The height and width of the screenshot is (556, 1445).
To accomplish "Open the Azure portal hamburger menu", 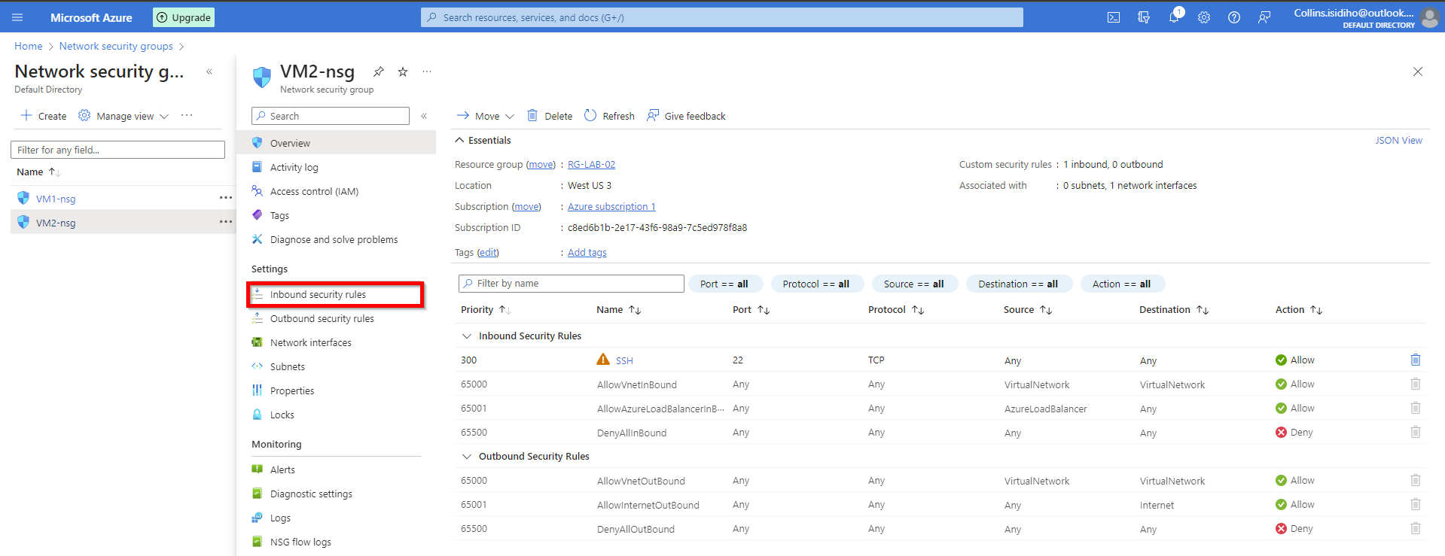I will [17, 17].
